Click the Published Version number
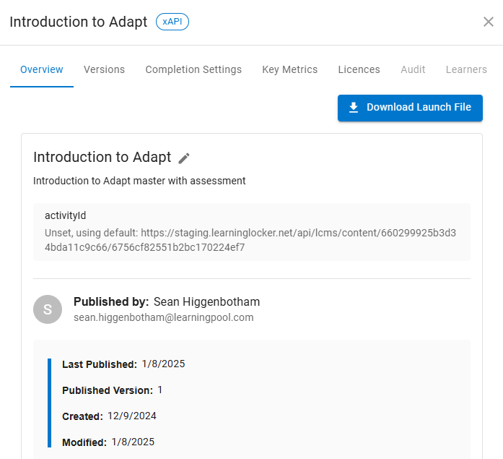This screenshot has width=503, height=459. coord(159,390)
